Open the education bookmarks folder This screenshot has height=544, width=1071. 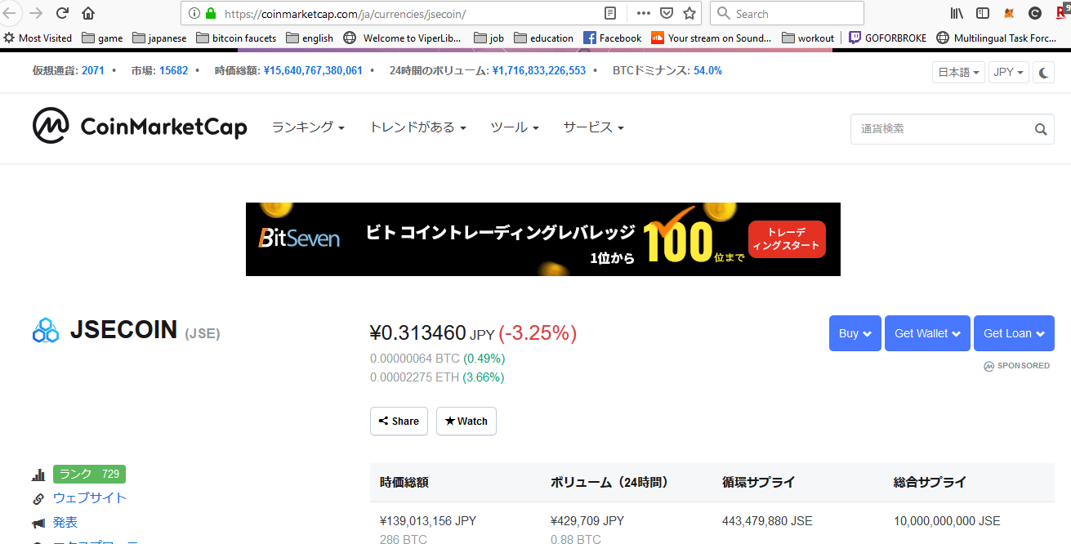pyautogui.click(x=543, y=38)
